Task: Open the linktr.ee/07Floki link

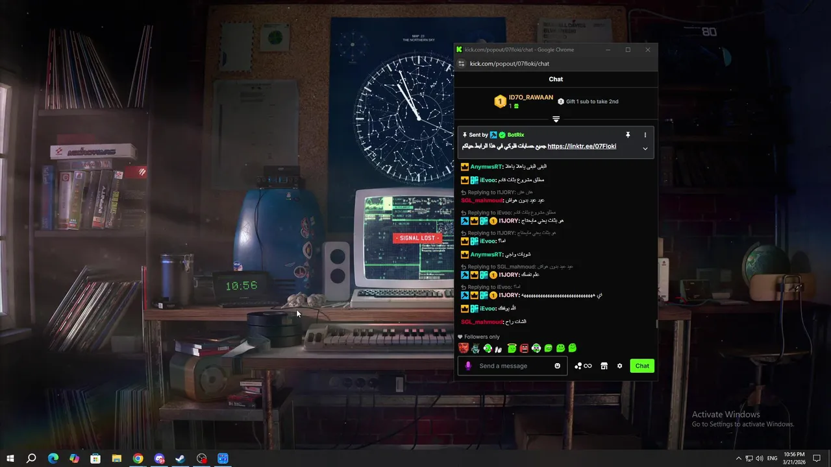Action: [582, 147]
